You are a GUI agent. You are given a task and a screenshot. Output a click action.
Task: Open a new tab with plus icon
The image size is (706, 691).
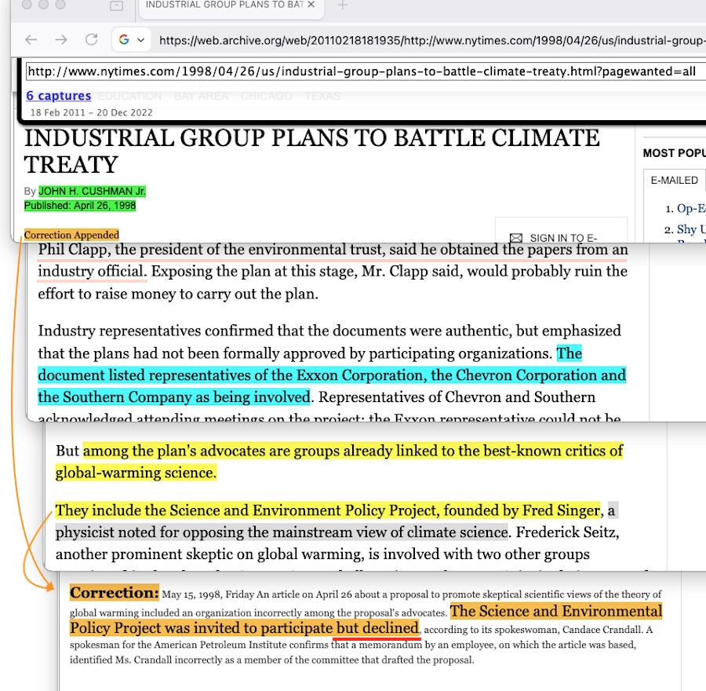pos(342,5)
